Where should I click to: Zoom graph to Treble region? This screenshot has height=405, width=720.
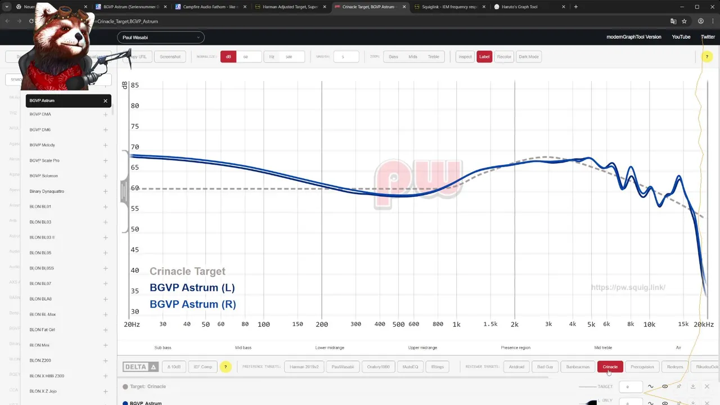tap(434, 57)
